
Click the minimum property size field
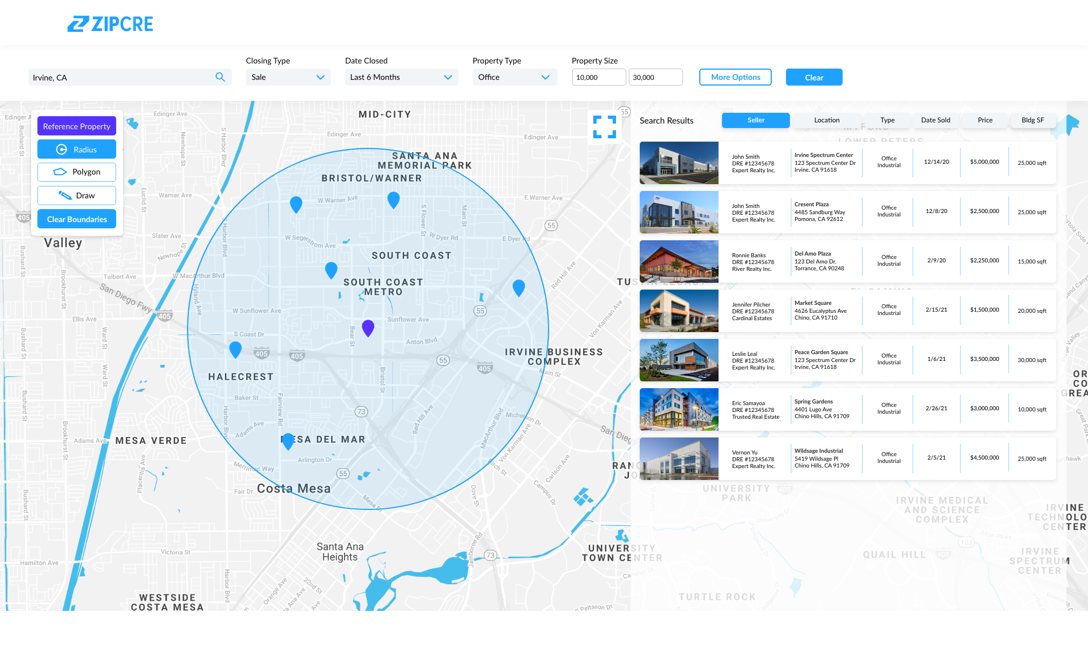[x=598, y=77]
